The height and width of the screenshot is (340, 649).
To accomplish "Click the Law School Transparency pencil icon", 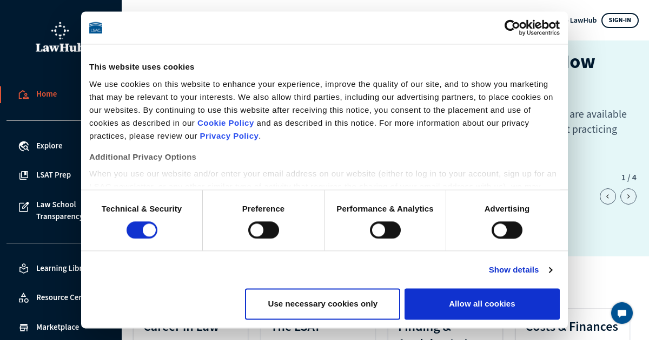I will point(24,207).
